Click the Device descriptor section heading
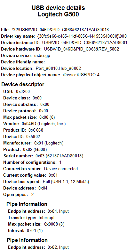Screen dimensions: 127x251 (23, 85)
